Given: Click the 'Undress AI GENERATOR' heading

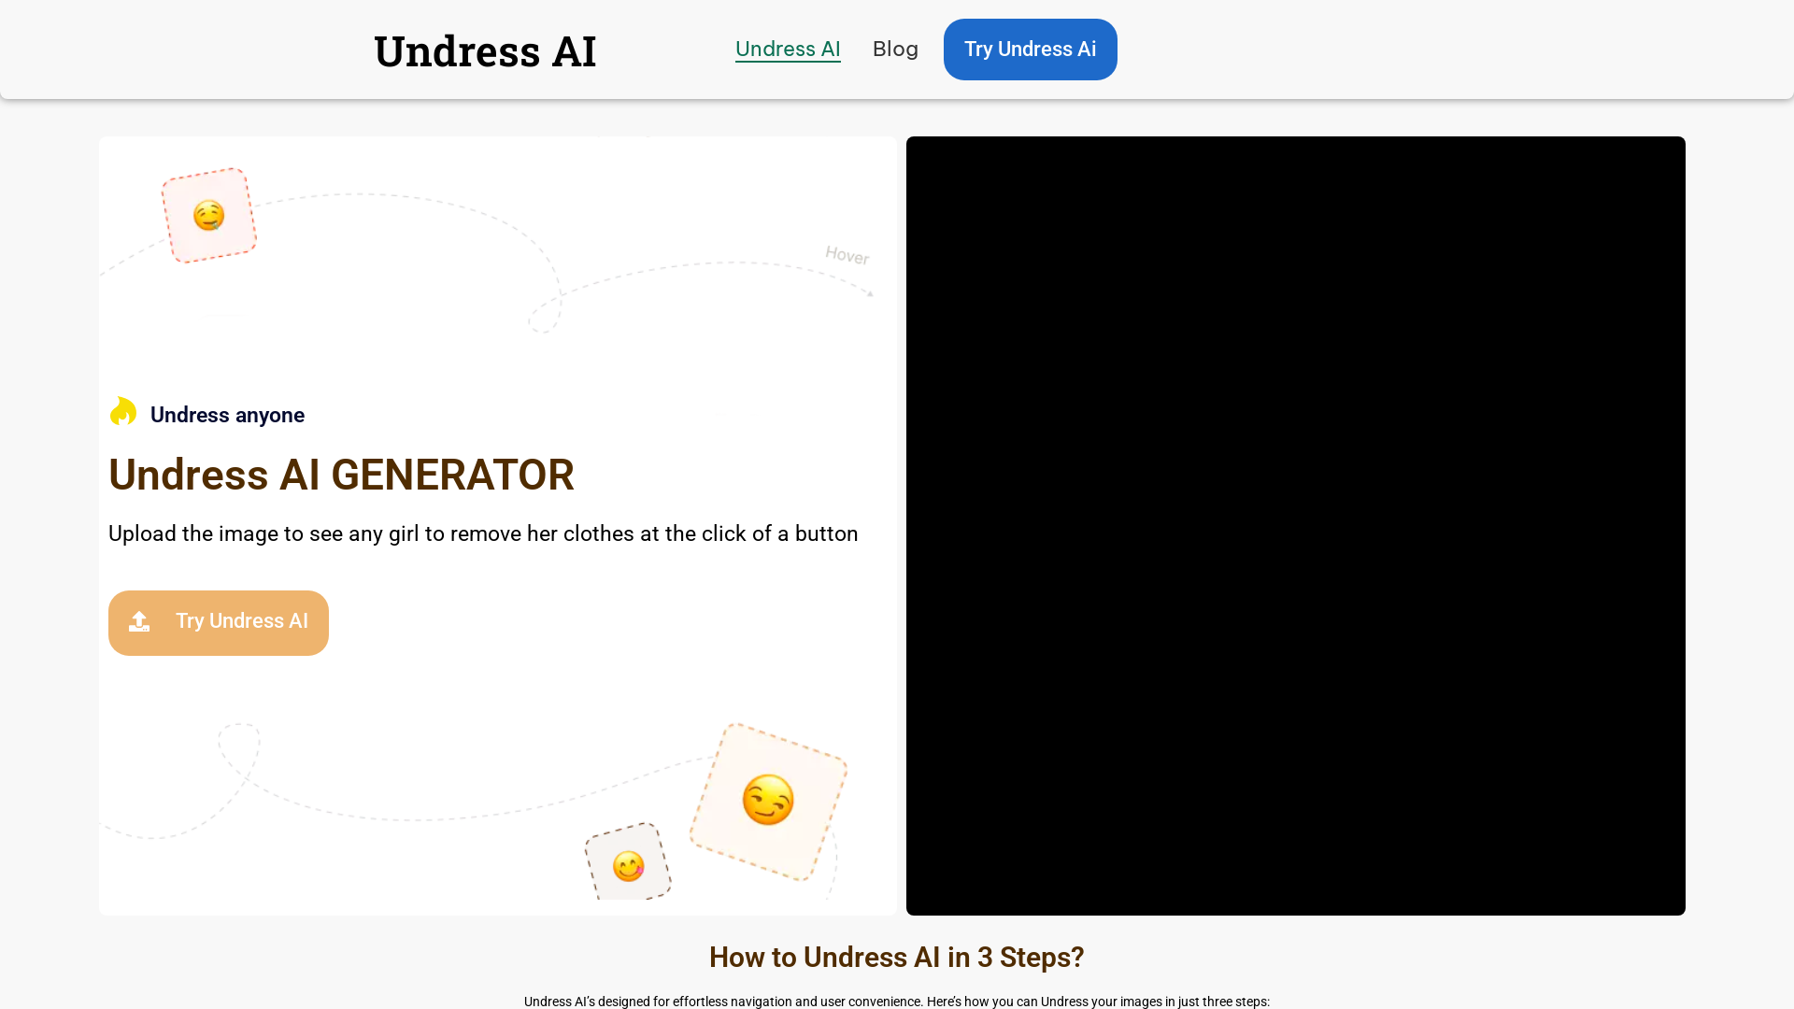Looking at the screenshot, I should [341, 475].
